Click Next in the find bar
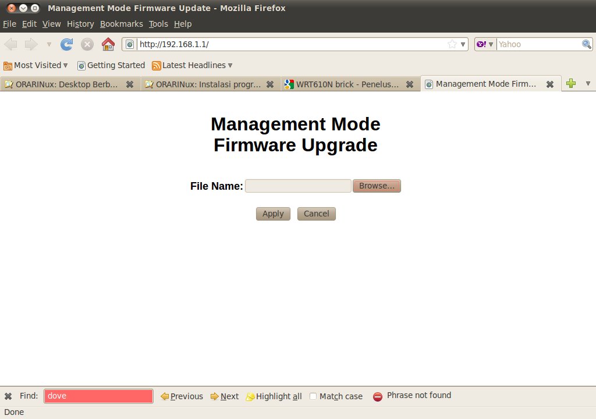Image resolution: width=596 pixels, height=419 pixels. (x=225, y=396)
